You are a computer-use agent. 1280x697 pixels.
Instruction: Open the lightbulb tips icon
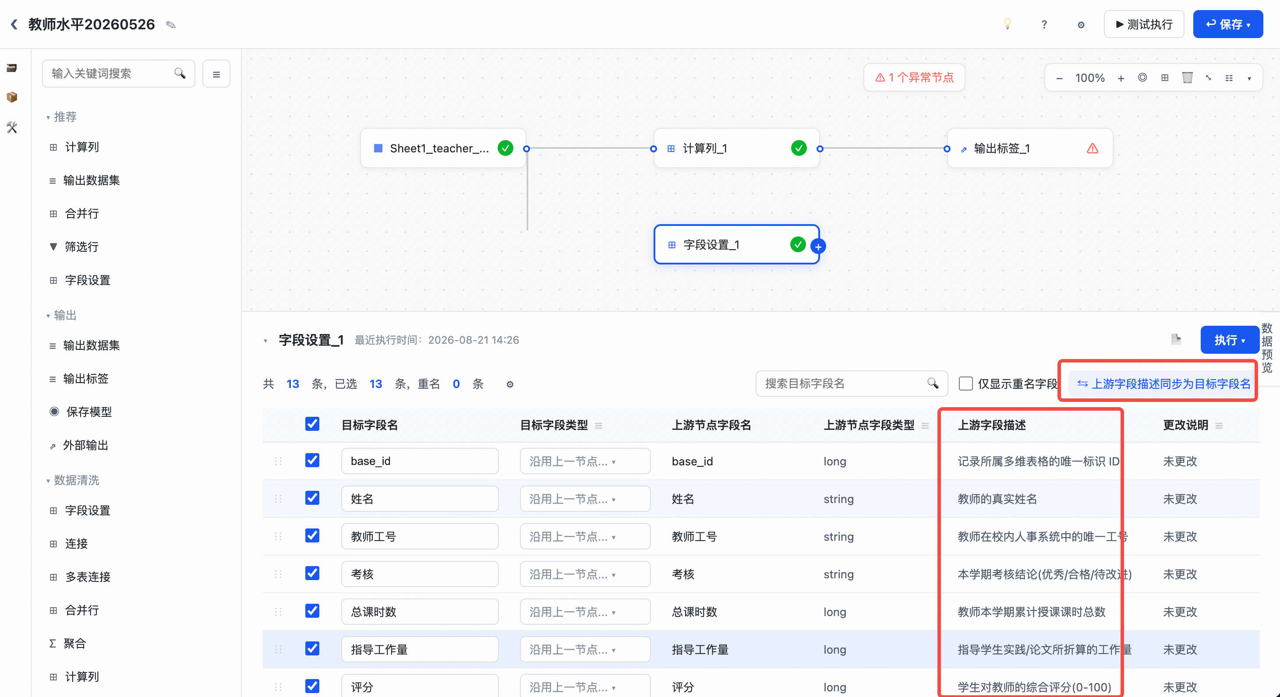click(x=1007, y=25)
